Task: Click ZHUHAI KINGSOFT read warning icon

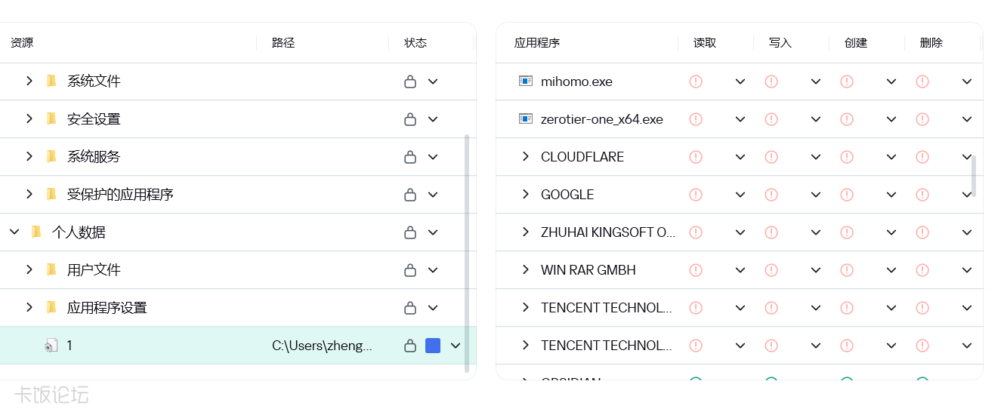Action: pos(696,232)
